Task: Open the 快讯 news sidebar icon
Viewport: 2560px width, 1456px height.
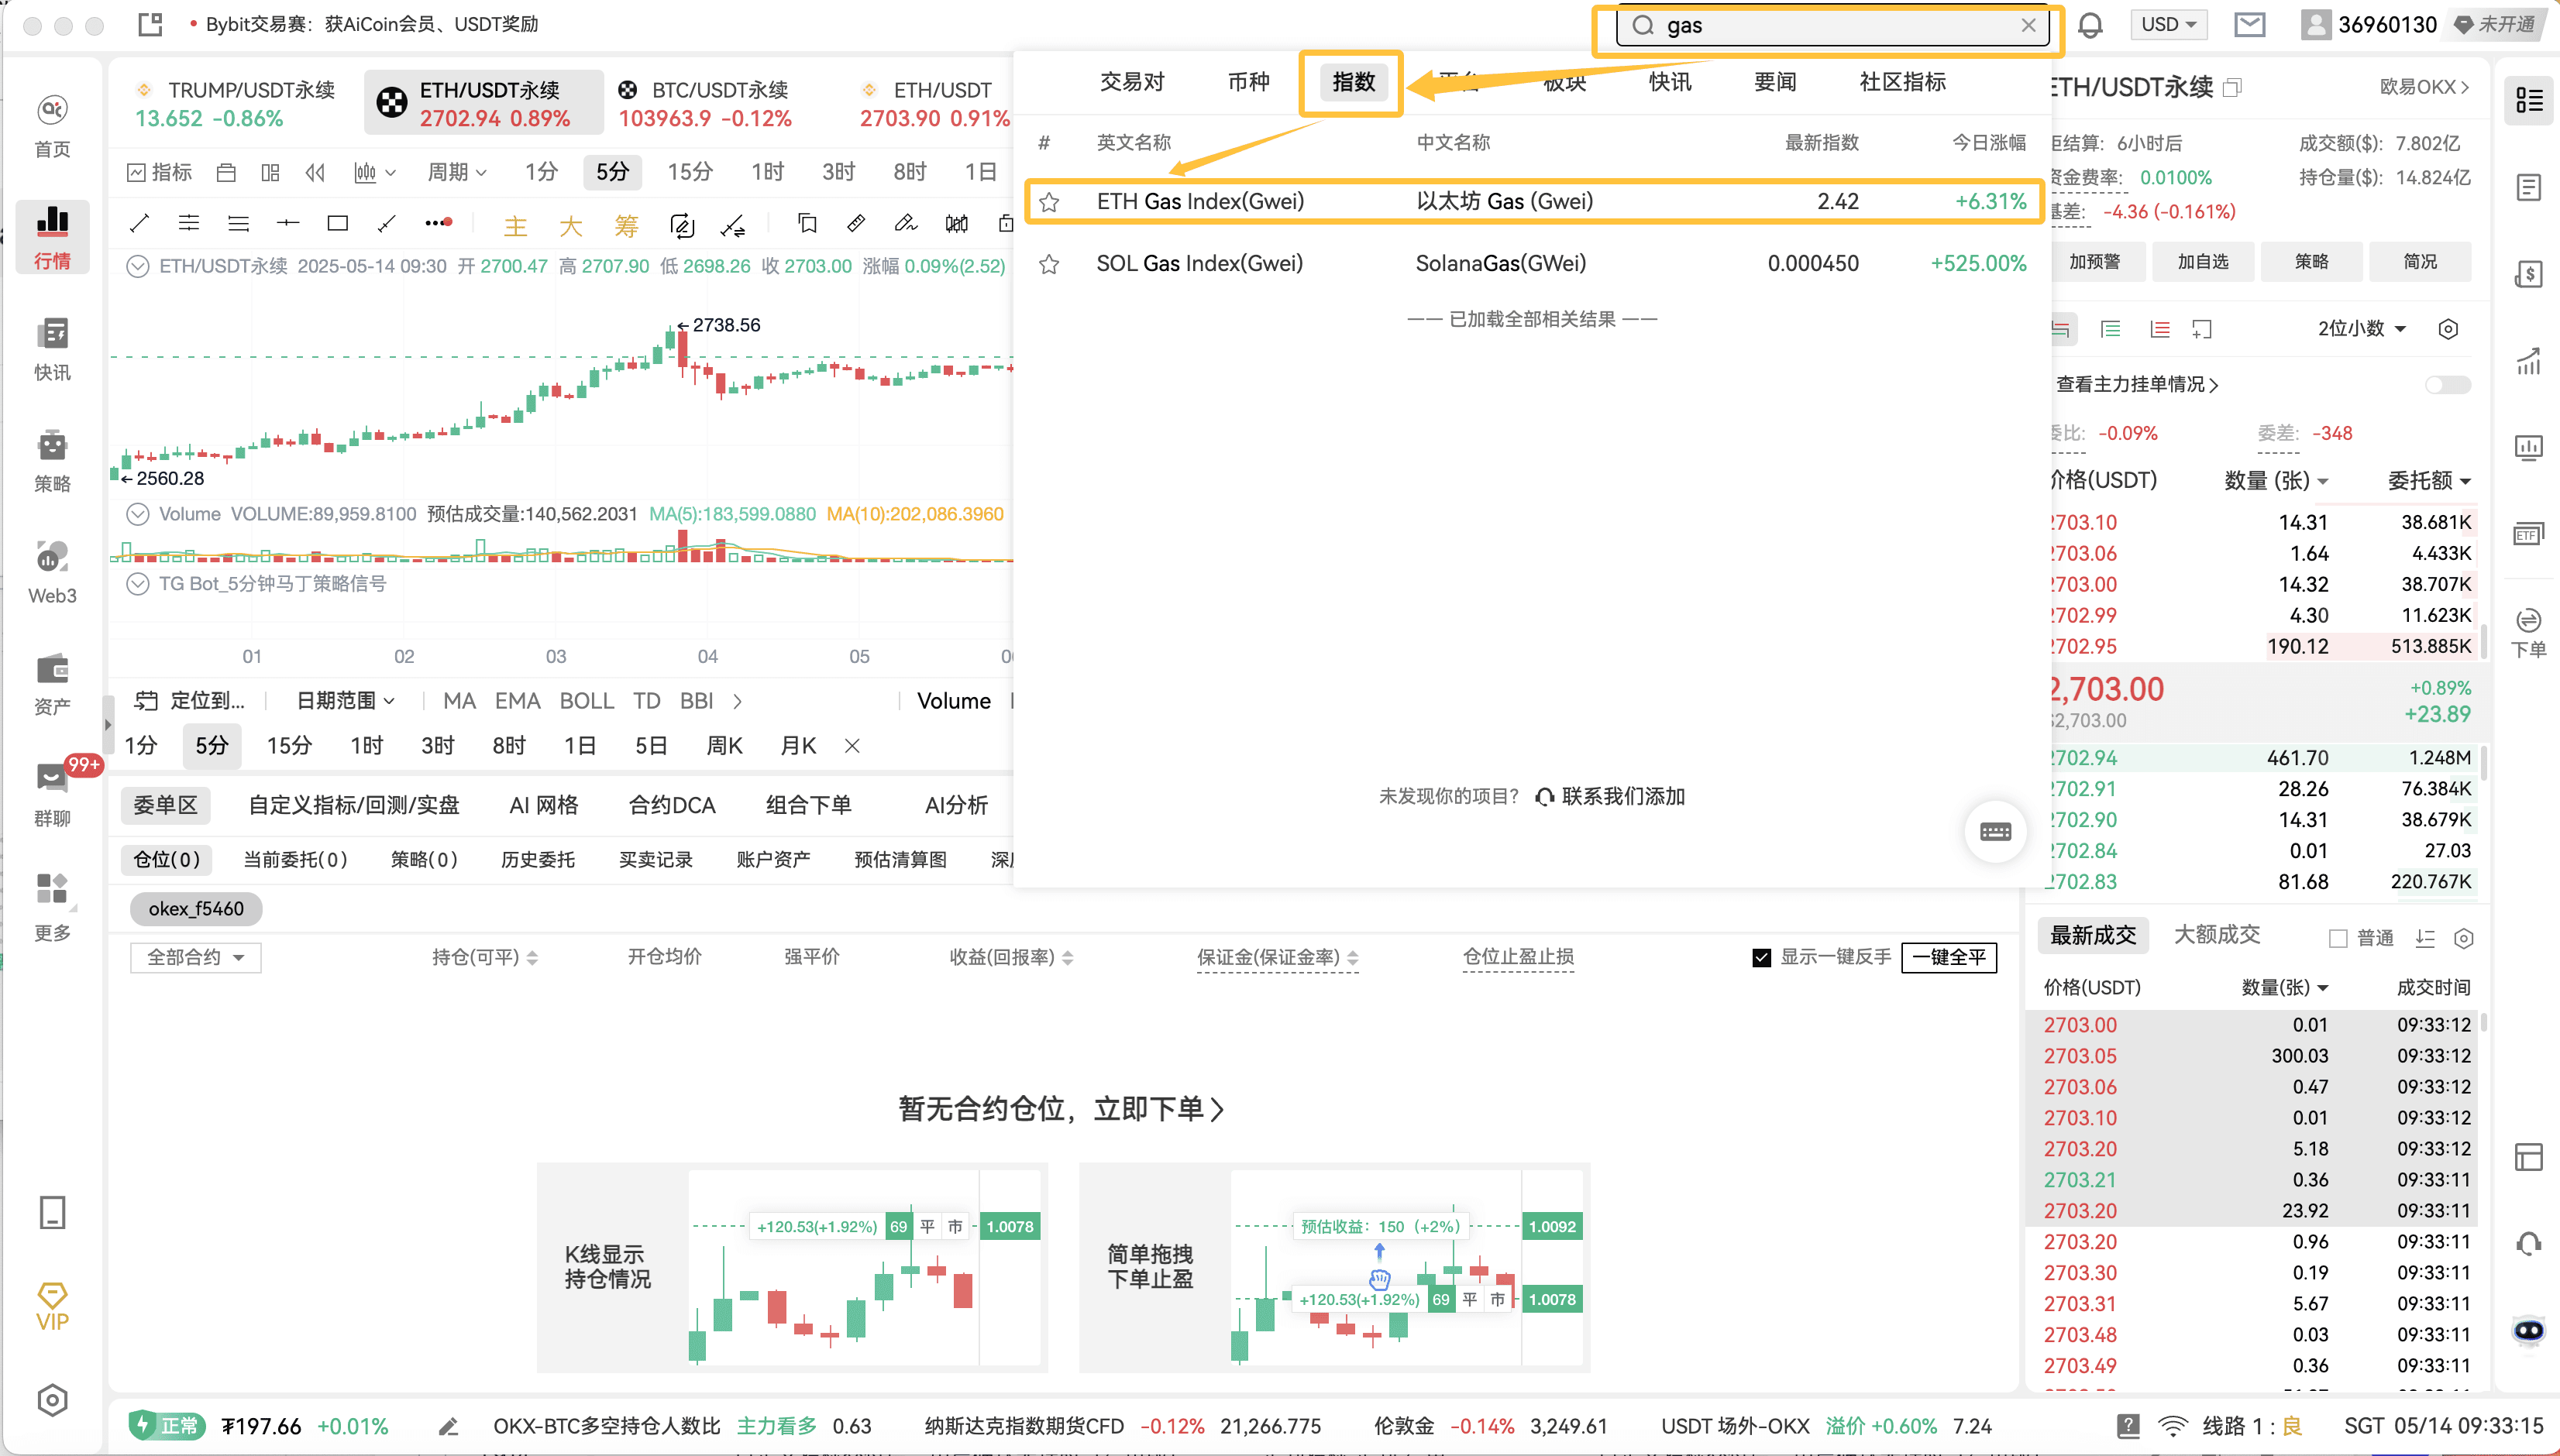Action: (52, 349)
